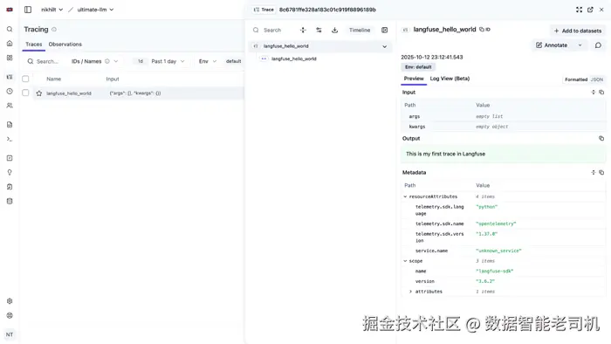
Task: Open trace tree view settings icon
Action: pyautogui.click(x=319, y=30)
